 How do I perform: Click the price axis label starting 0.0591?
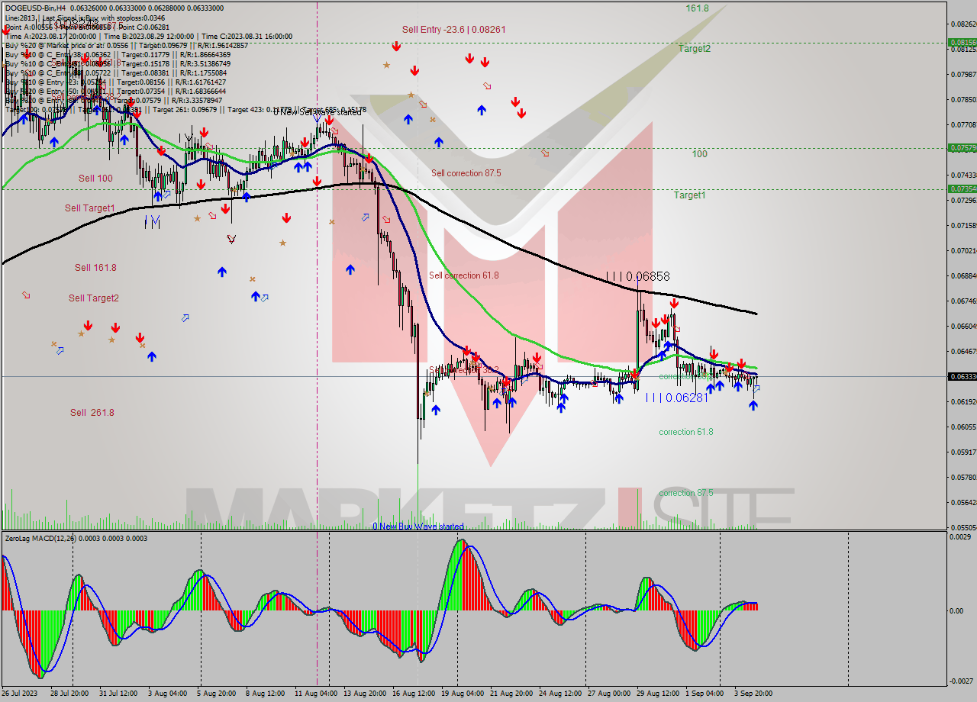(964, 452)
